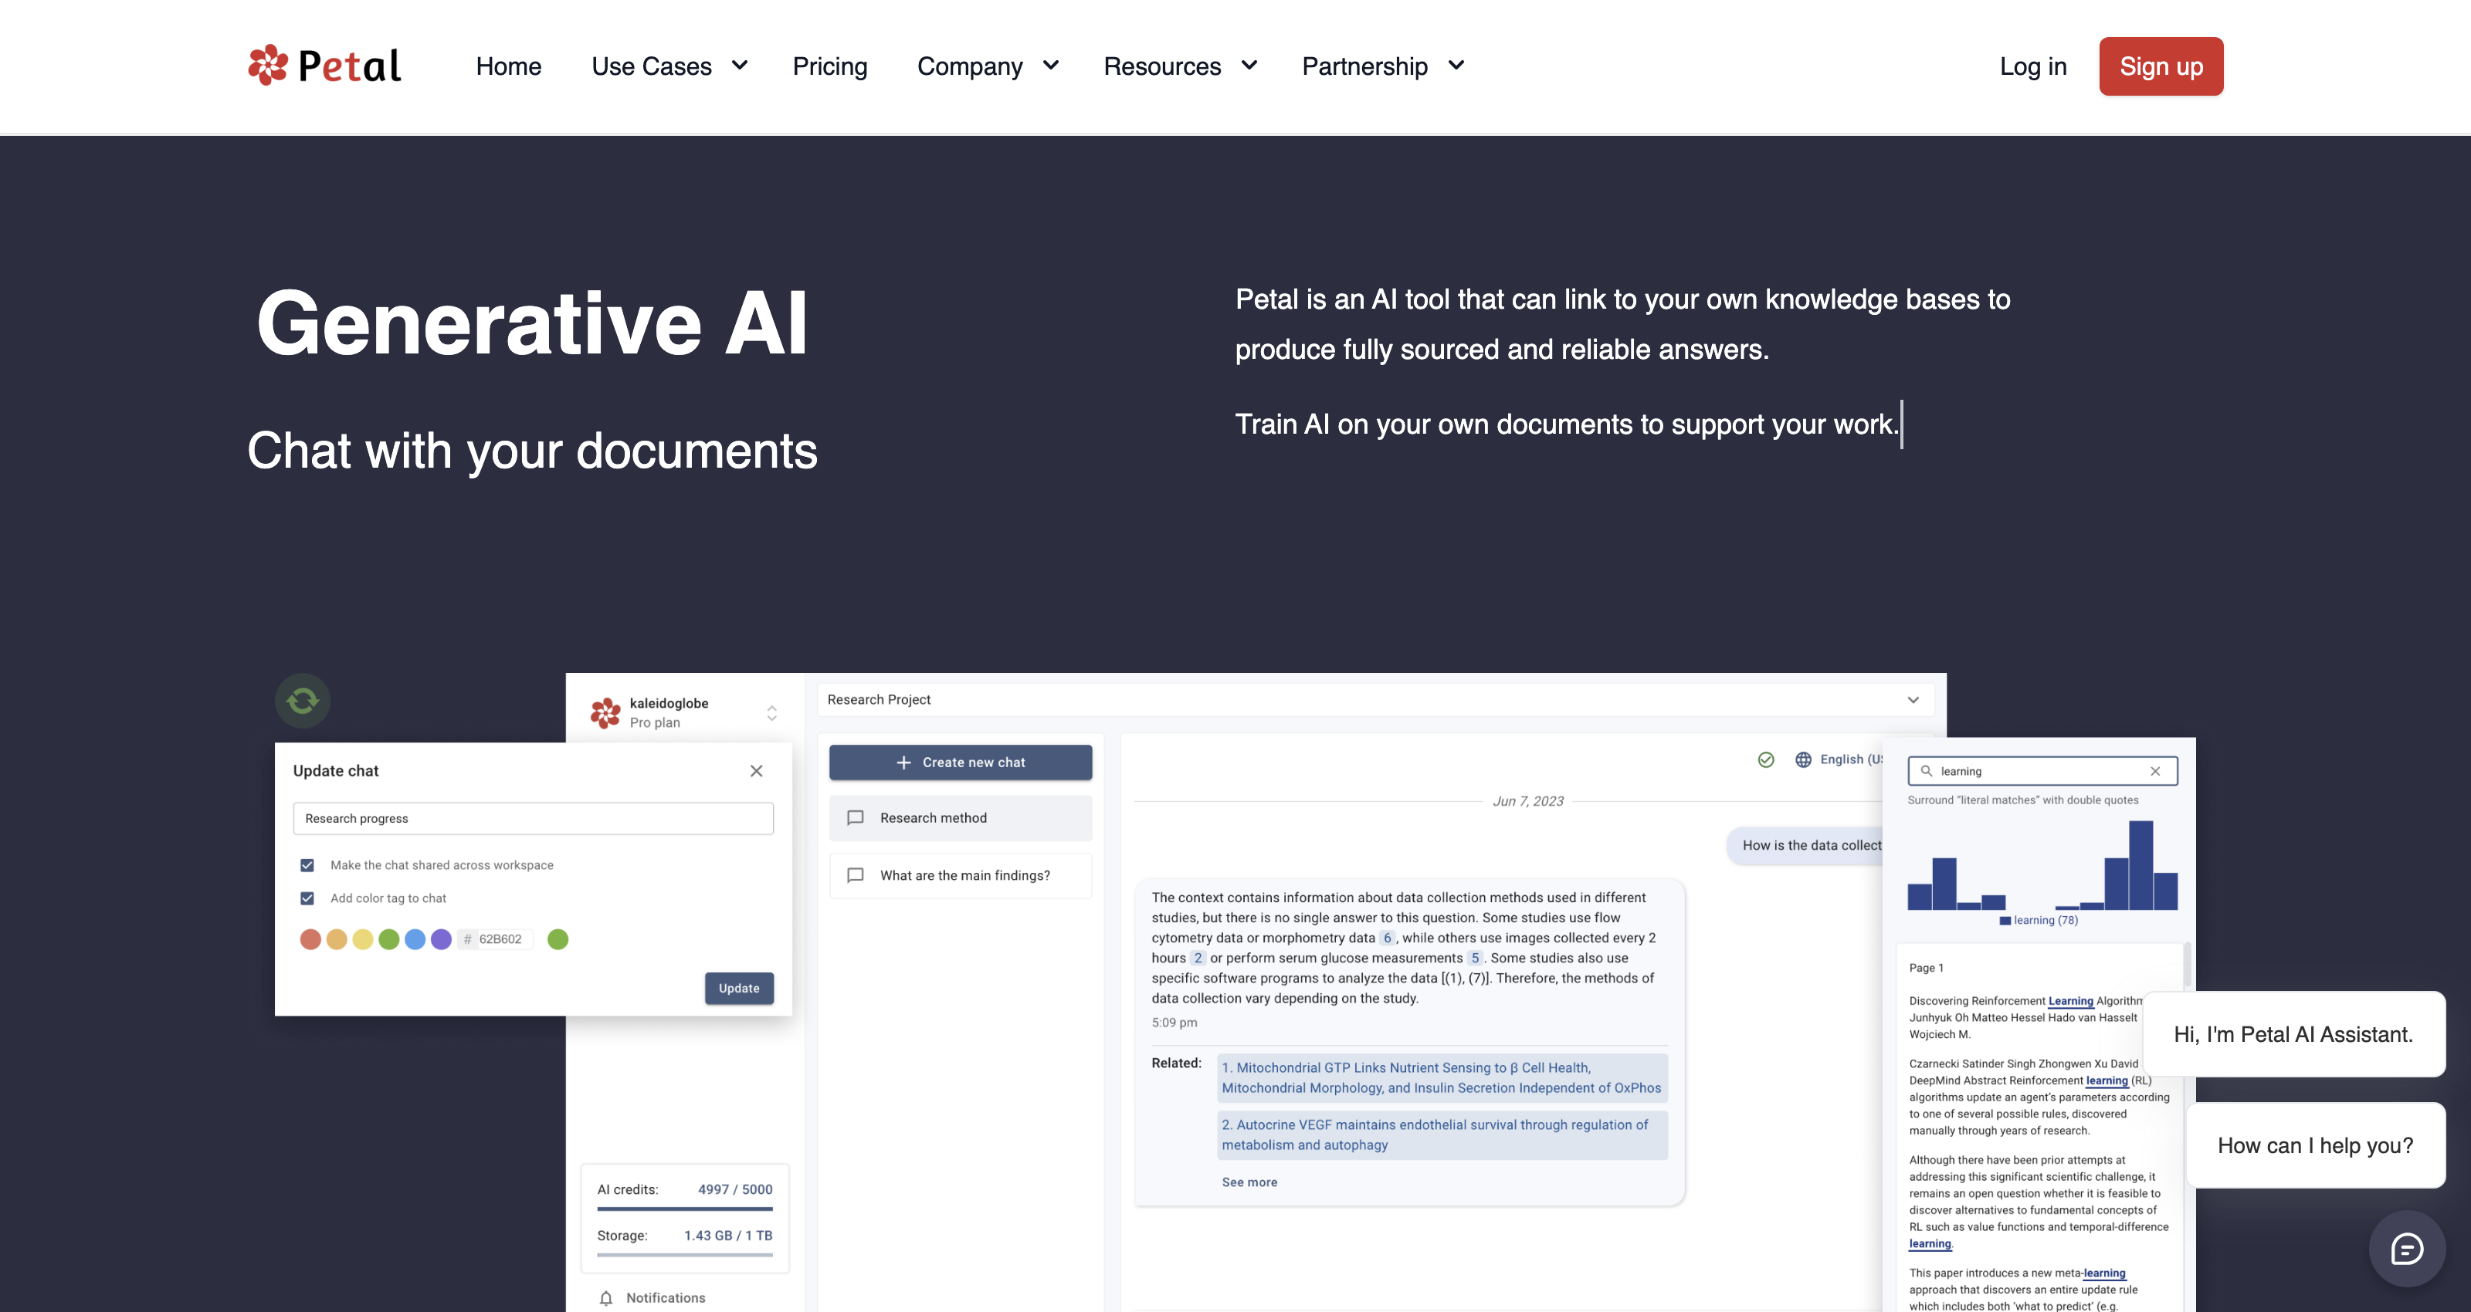Click the tallest bar in the learning histogram
Viewport: 2471px width, 1312px height.
coord(2141,865)
